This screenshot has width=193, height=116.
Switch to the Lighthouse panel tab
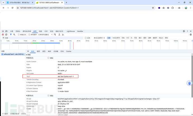71,31
